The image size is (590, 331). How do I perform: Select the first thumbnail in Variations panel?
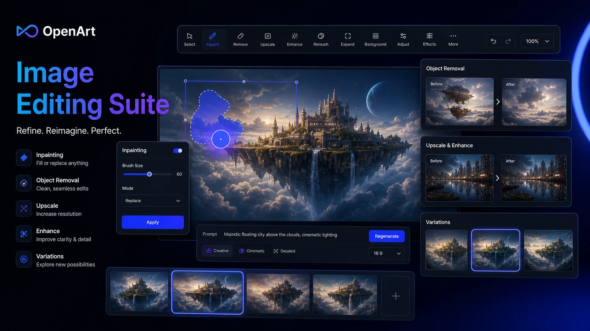pyautogui.click(x=447, y=250)
